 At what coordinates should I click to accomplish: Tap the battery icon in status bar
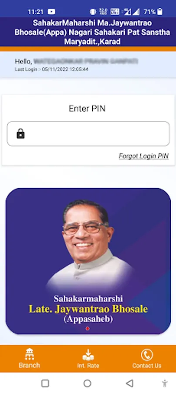[160, 11]
